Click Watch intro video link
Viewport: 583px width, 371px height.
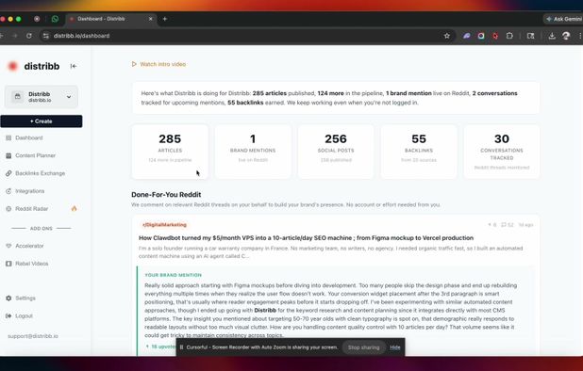point(163,64)
